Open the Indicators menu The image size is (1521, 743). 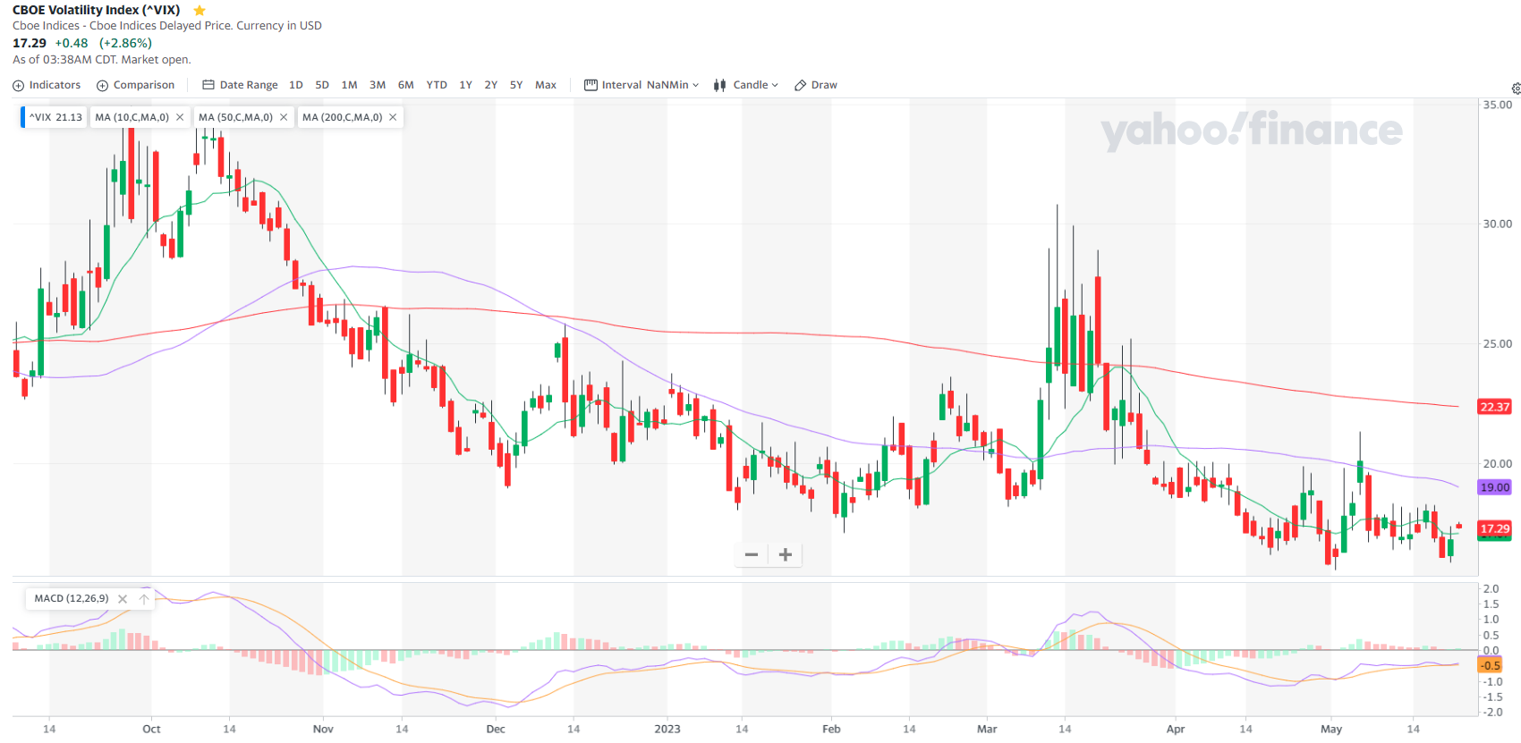47,85
